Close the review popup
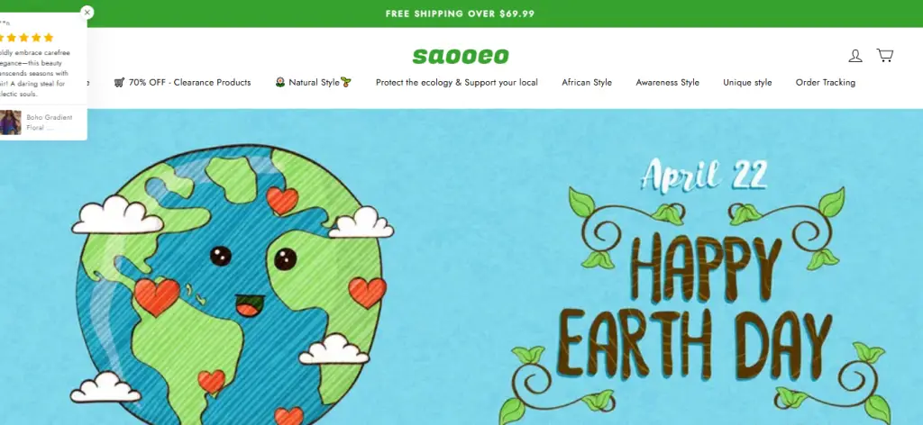The width and height of the screenshot is (923, 425). coord(87,13)
